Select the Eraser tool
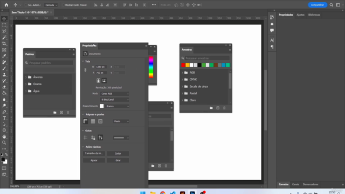 4,87
